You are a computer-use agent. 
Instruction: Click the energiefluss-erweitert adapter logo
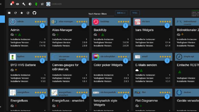tap(54, 92)
